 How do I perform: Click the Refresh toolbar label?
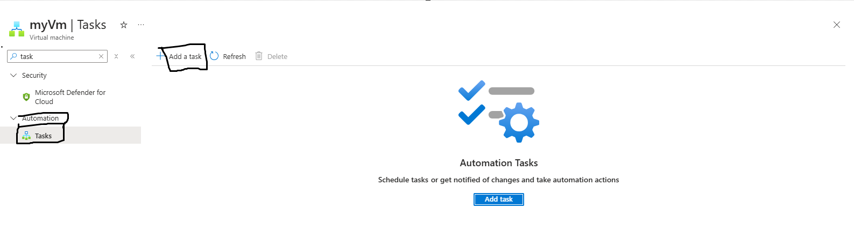(234, 56)
